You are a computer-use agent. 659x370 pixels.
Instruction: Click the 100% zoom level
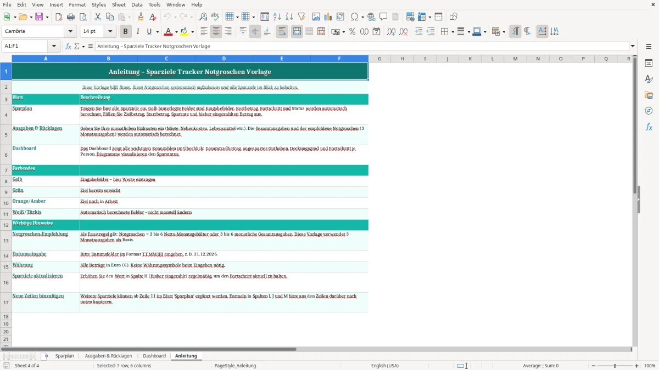[x=649, y=366]
